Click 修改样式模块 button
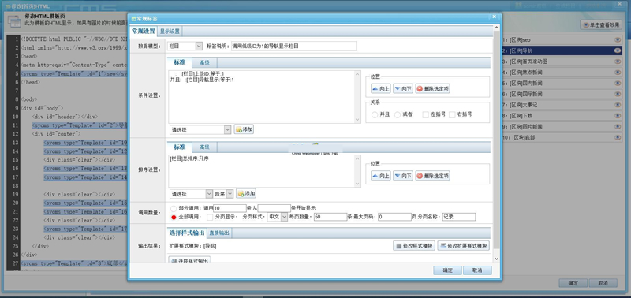Image resolution: width=631 pixels, height=298 pixels. click(414, 246)
